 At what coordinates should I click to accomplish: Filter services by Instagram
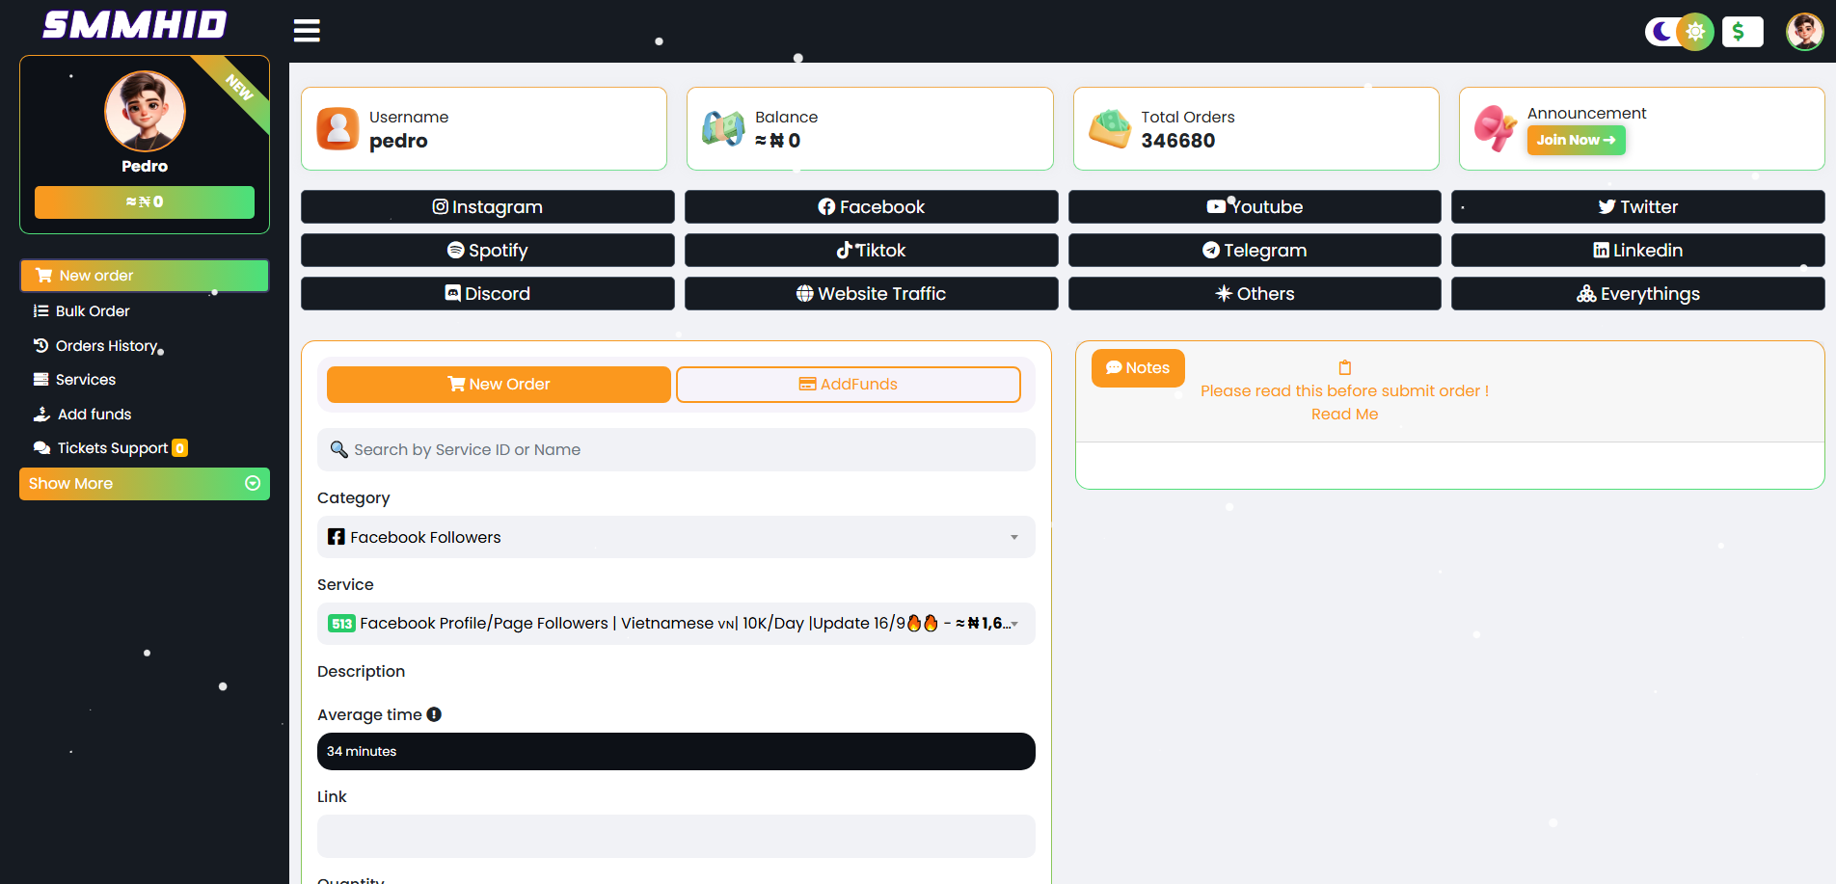[x=487, y=206]
